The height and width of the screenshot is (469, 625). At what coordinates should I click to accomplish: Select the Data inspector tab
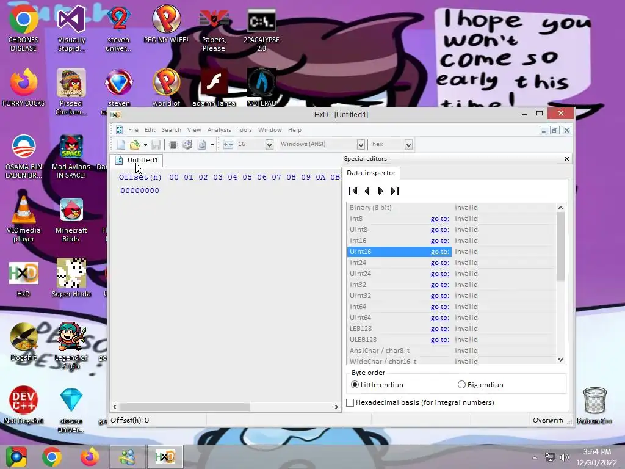click(x=371, y=173)
